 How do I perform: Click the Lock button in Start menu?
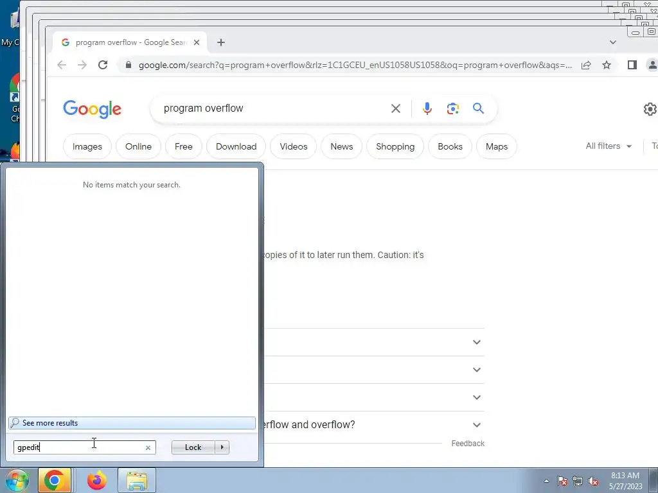pyautogui.click(x=193, y=447)
